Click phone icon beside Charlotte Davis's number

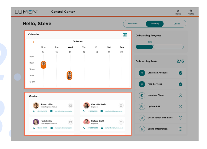point(84,111)
